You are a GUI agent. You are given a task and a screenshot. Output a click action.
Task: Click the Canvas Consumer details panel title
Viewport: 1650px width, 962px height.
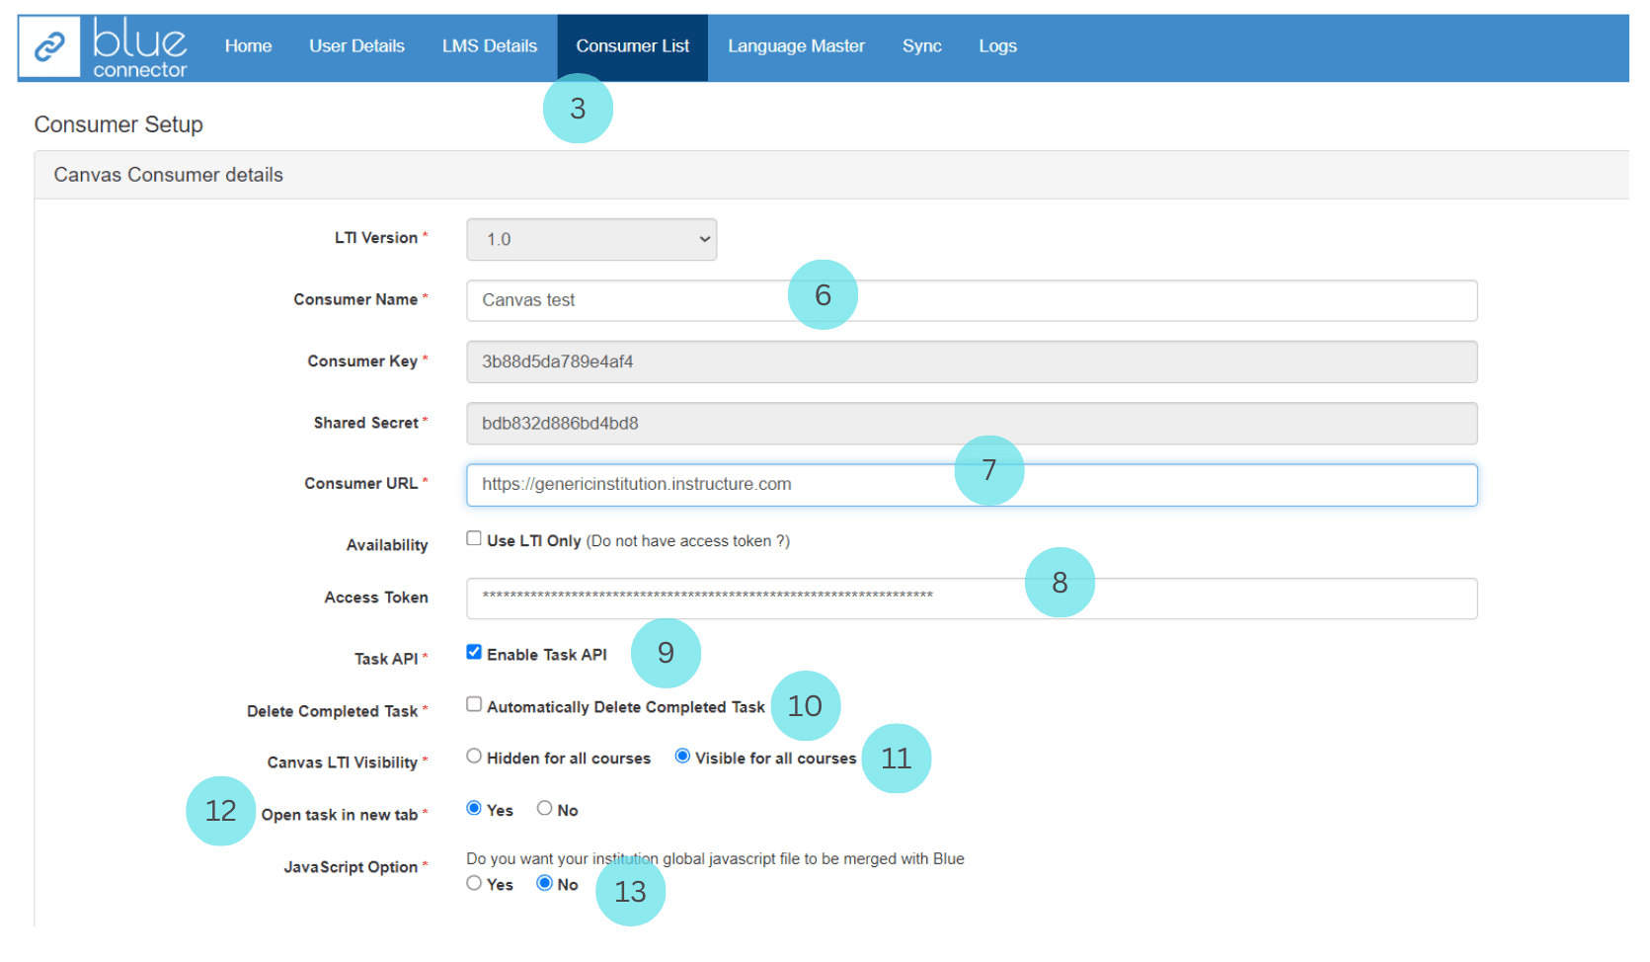[169, 175]
